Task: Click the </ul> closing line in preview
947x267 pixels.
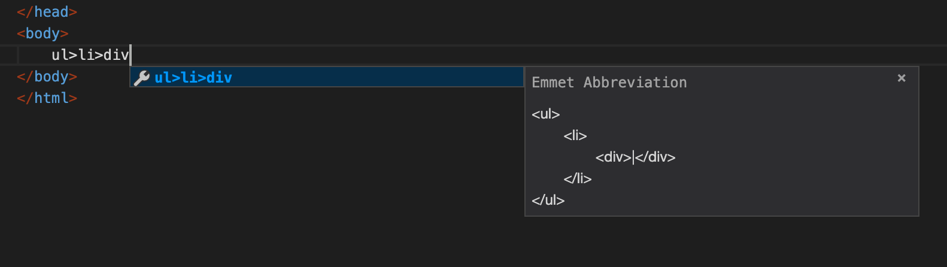Action: pos(548,200)
